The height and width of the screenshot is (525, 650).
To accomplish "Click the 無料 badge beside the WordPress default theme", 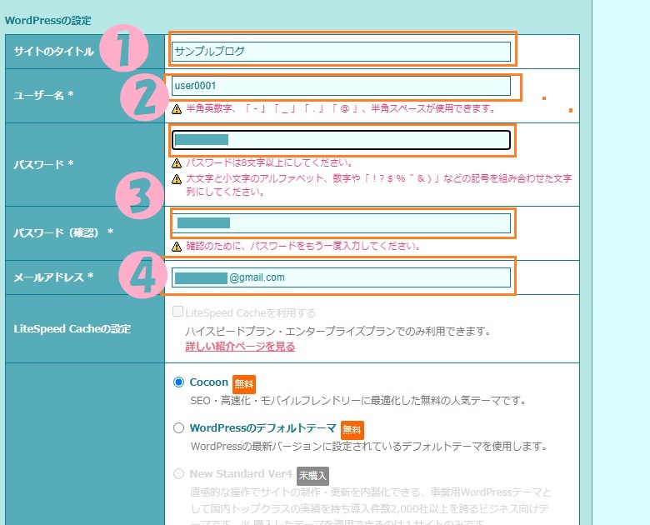I will pyautogui.click(x=352, y=430).
